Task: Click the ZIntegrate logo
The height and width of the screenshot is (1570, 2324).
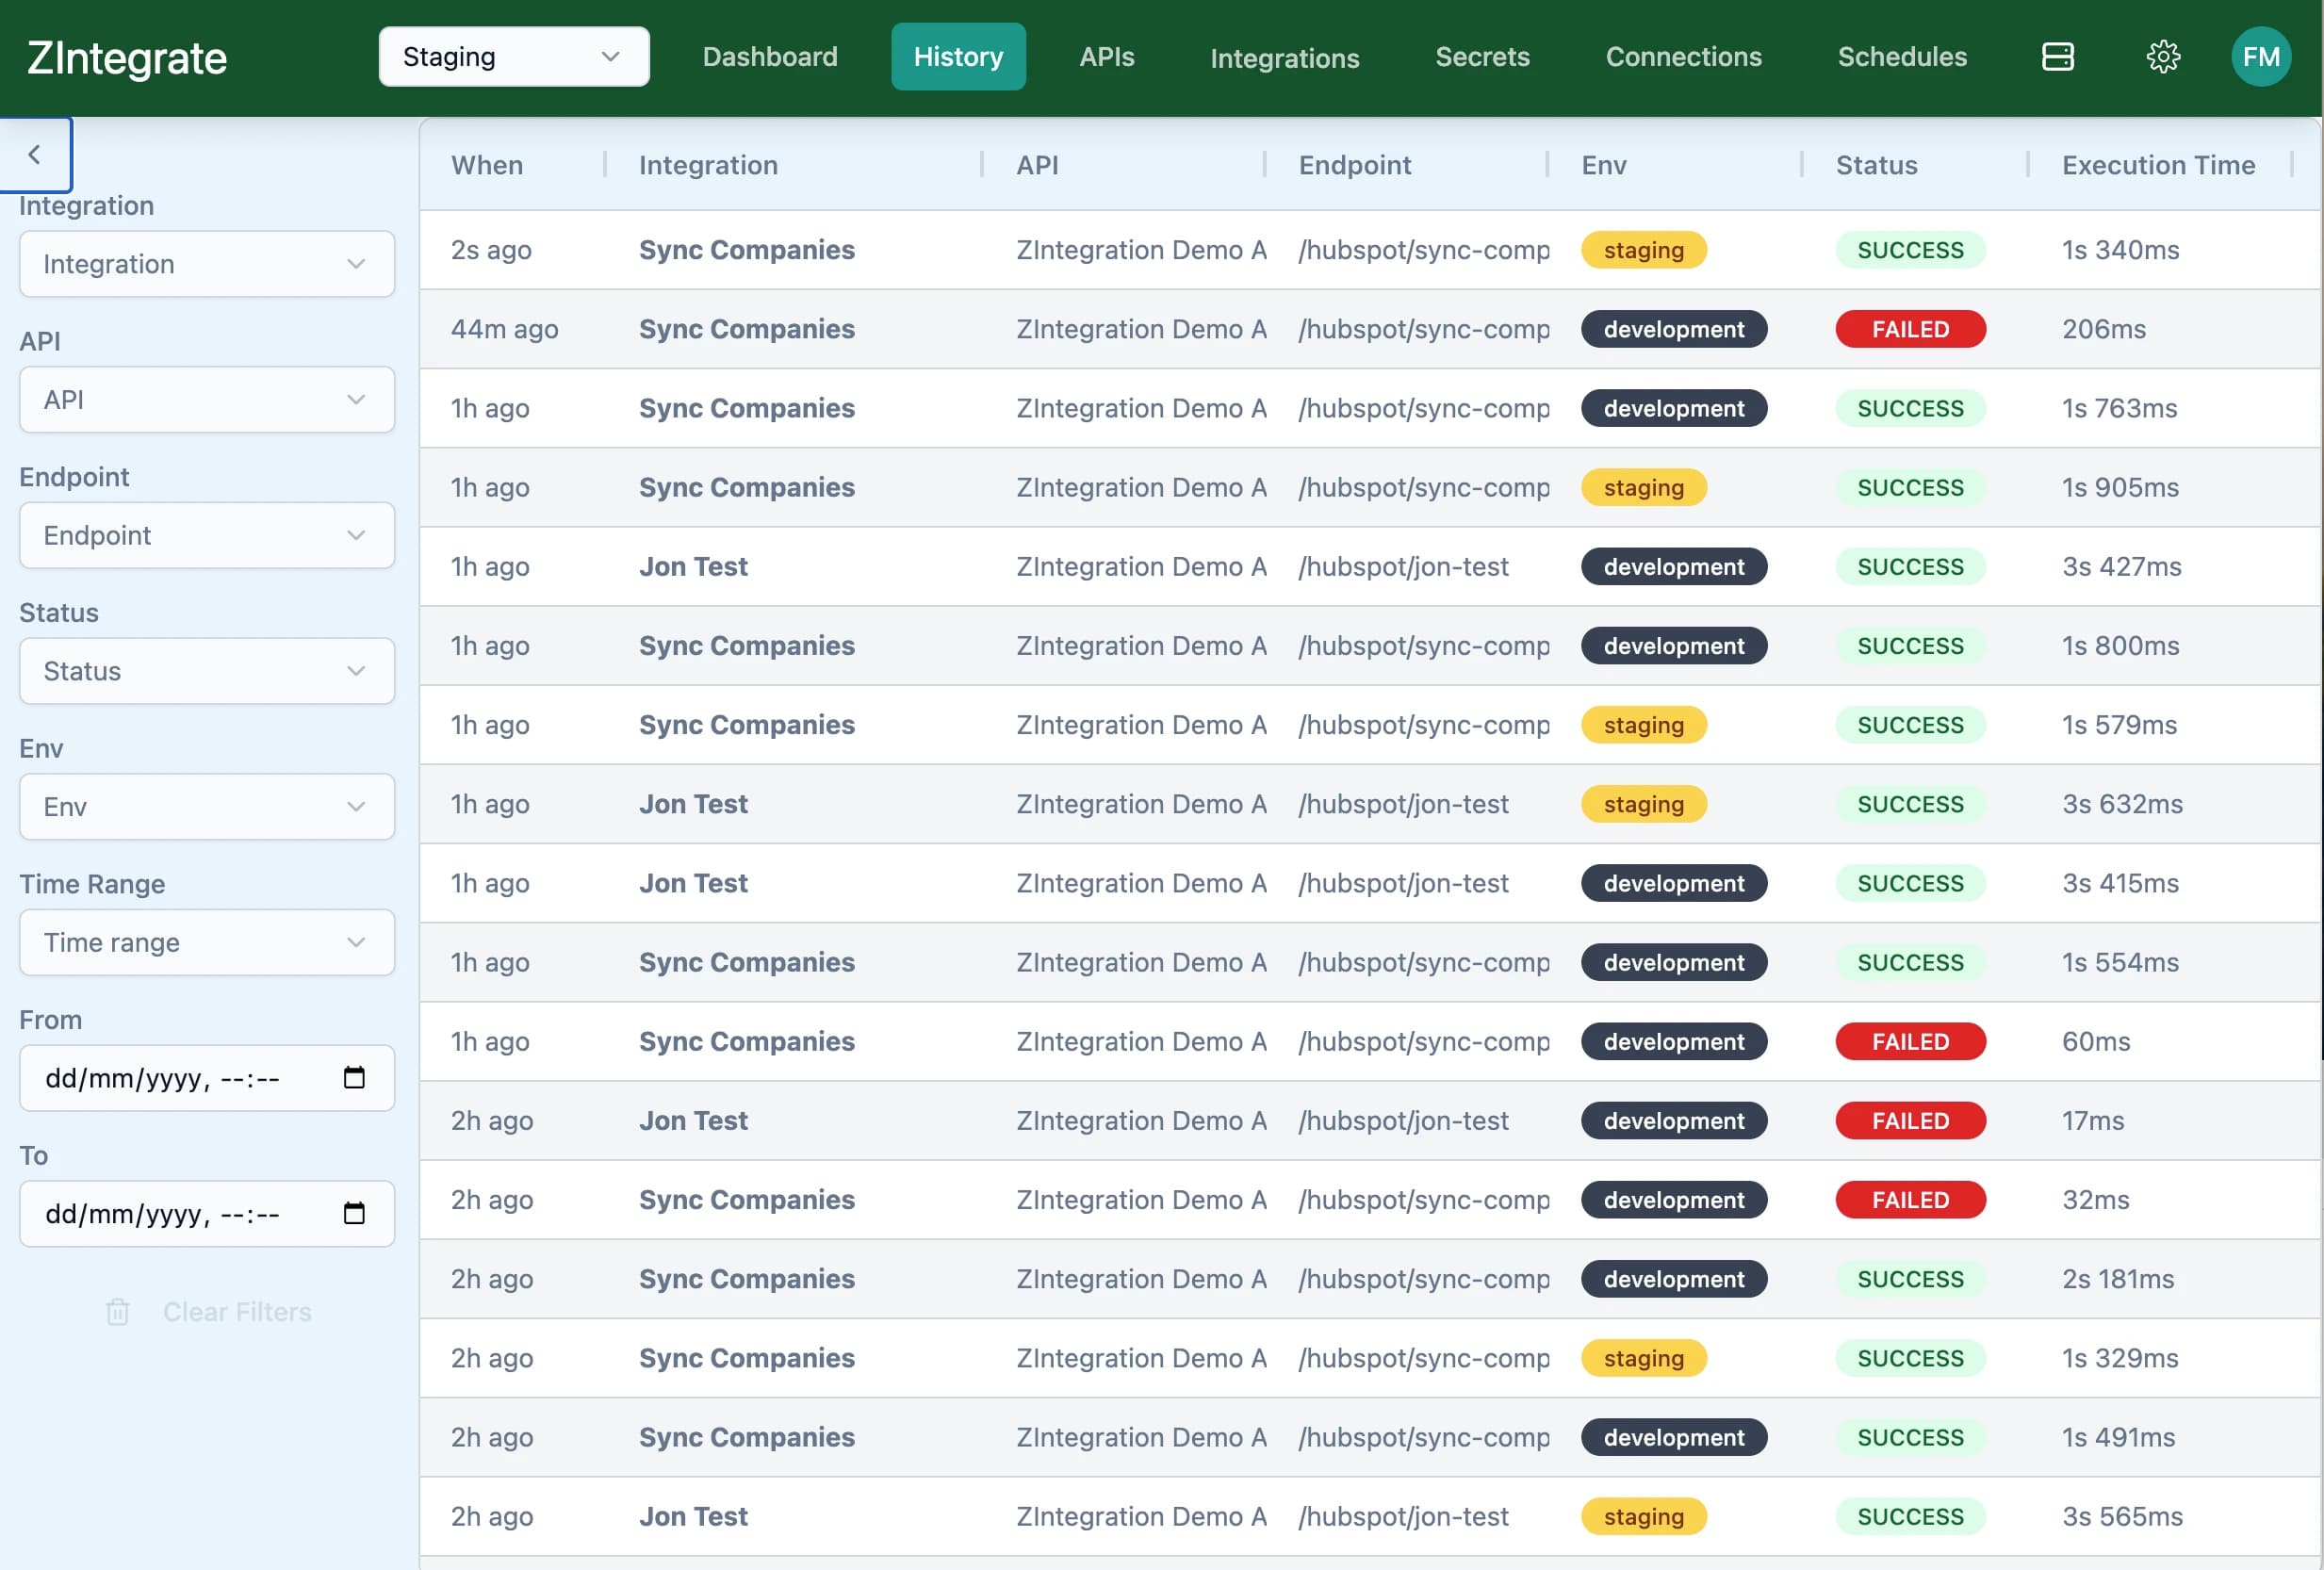Action: point(126,57)
